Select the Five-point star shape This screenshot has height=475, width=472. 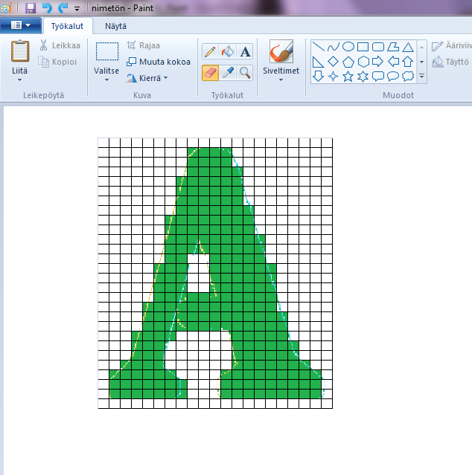coord(348,76)
